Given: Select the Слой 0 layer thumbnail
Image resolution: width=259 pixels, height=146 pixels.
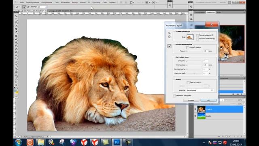Looking at the screenshot, I should 202,109.
